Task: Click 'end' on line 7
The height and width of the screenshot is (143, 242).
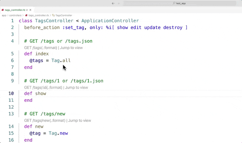Action: click(28, 67)
